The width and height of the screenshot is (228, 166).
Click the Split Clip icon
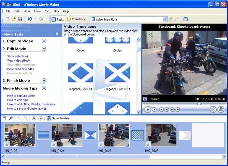213,110
